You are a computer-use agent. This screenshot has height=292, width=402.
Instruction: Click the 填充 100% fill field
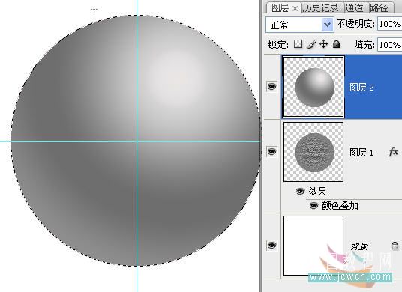[x=390, y=45]
